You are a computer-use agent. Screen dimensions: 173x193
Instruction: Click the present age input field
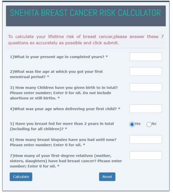click(x=146, y=57)
